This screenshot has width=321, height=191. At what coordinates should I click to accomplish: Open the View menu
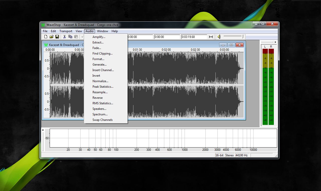coord(79,31)
